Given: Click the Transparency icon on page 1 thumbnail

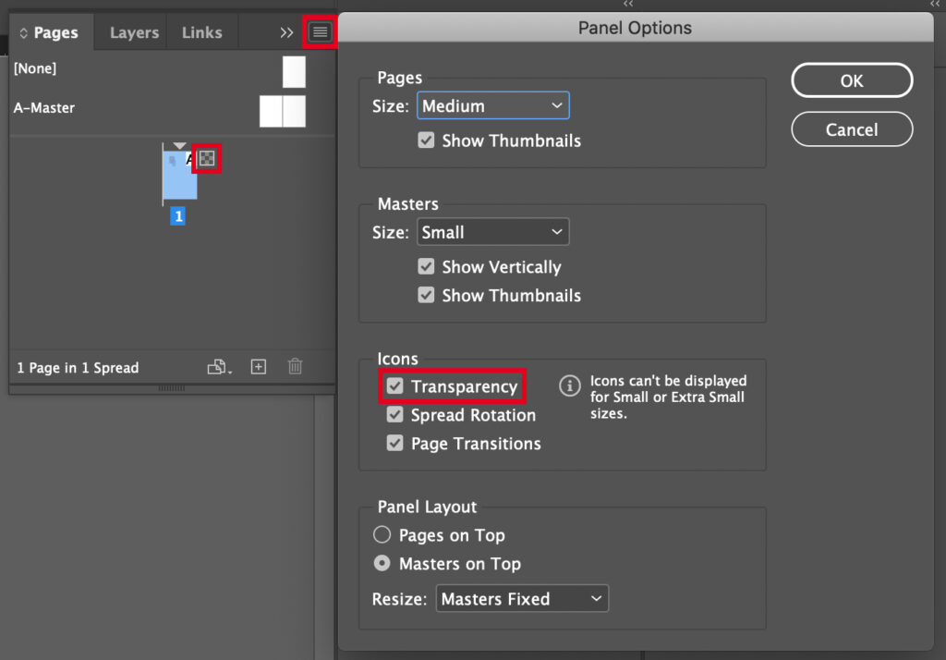Looking at the screenshot, I should pyautogui.click(x=206, y=158).
